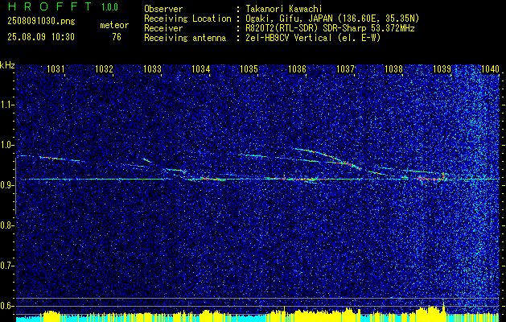506x322 pixels.
Task: Click receiver text R820T2(RTL-SDR) SDR-Sharp 53.372MHz
Action: point(329,28)
